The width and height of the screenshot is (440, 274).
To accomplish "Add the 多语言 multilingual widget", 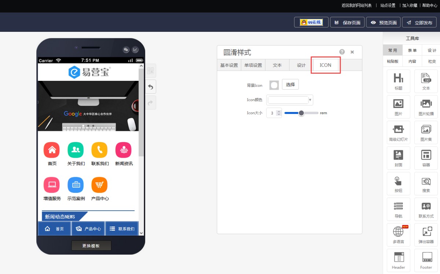I will 398,235.
